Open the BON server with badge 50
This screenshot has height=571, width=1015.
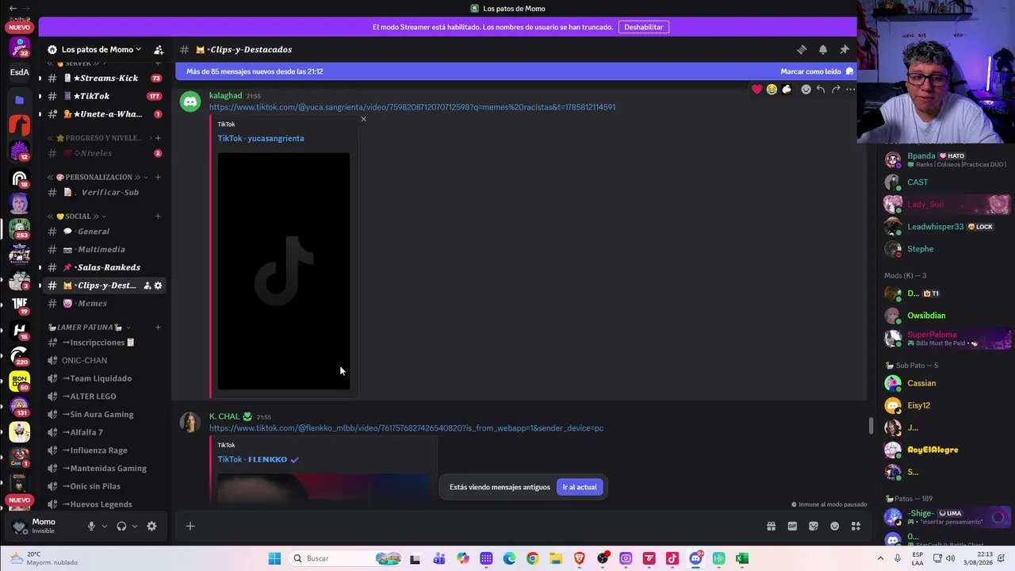(x=20, y=381)
